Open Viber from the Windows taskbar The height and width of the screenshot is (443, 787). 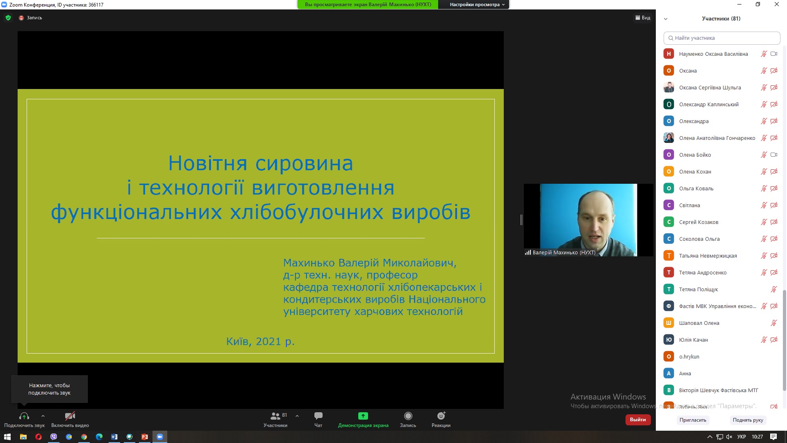54,437
